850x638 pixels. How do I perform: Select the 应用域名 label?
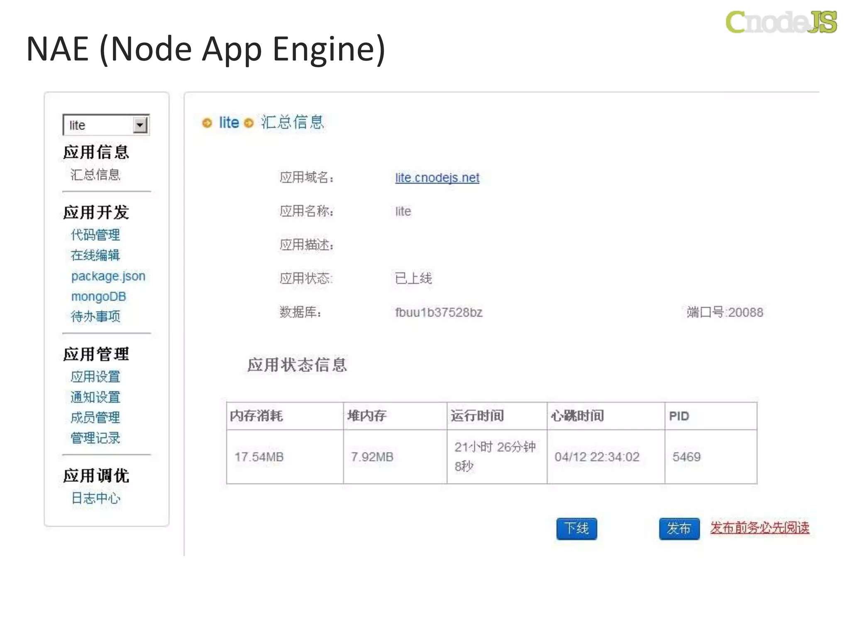click(307, 178)
